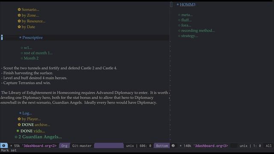Select the by Date heading
Viewport: 274px width, 154px height.
coord(28,27)
